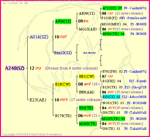
Task: Follow the bottom F6 - Takab93aR link
Action: (135, 129)
